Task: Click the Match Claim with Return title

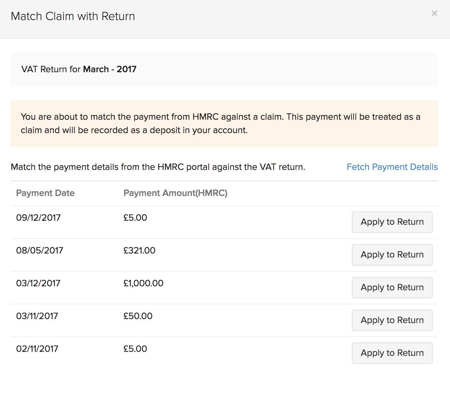Action: tap(73, 16)
